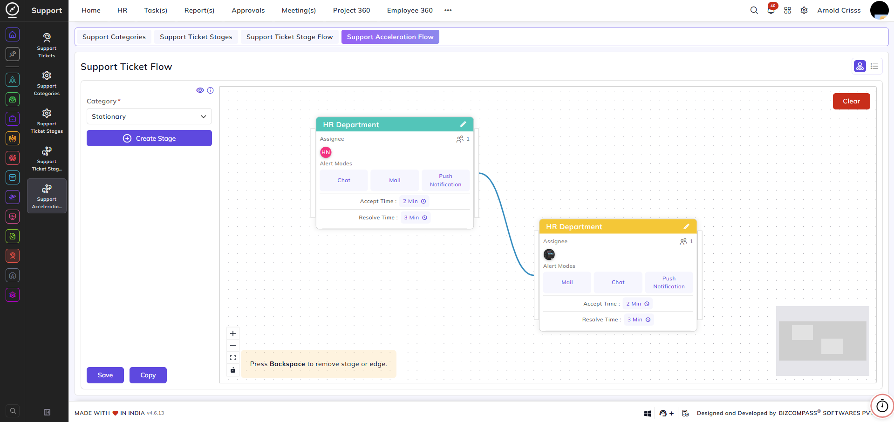
Task: Switch to list view icon
Action: click(x=874, y=67)
